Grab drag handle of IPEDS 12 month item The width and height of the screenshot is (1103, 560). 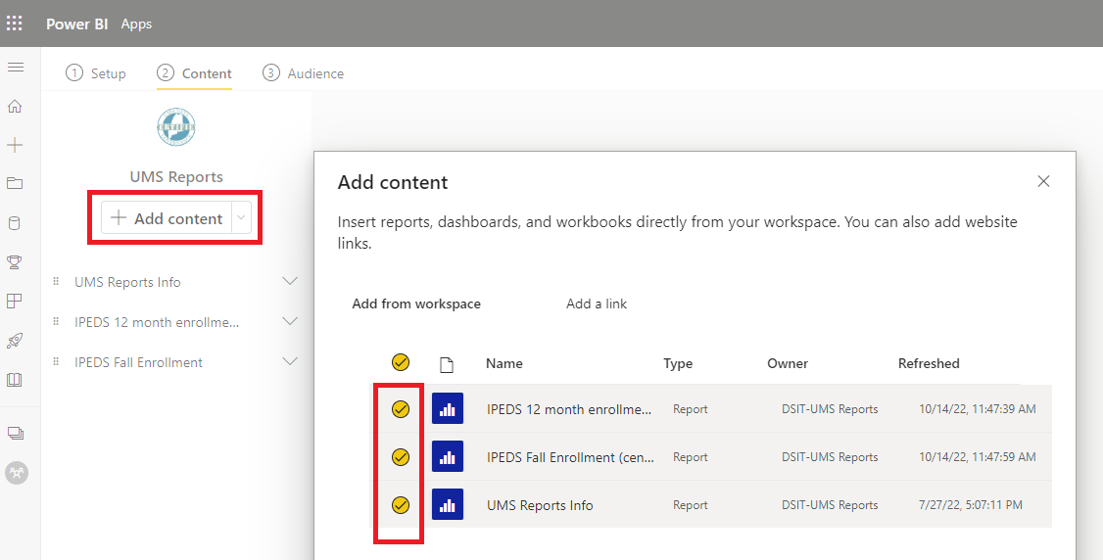[56, 322]
